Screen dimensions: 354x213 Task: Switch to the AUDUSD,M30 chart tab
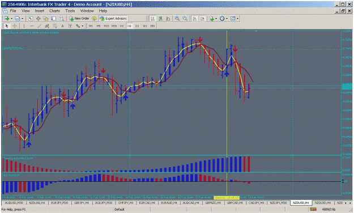click(x=14, y=203)
